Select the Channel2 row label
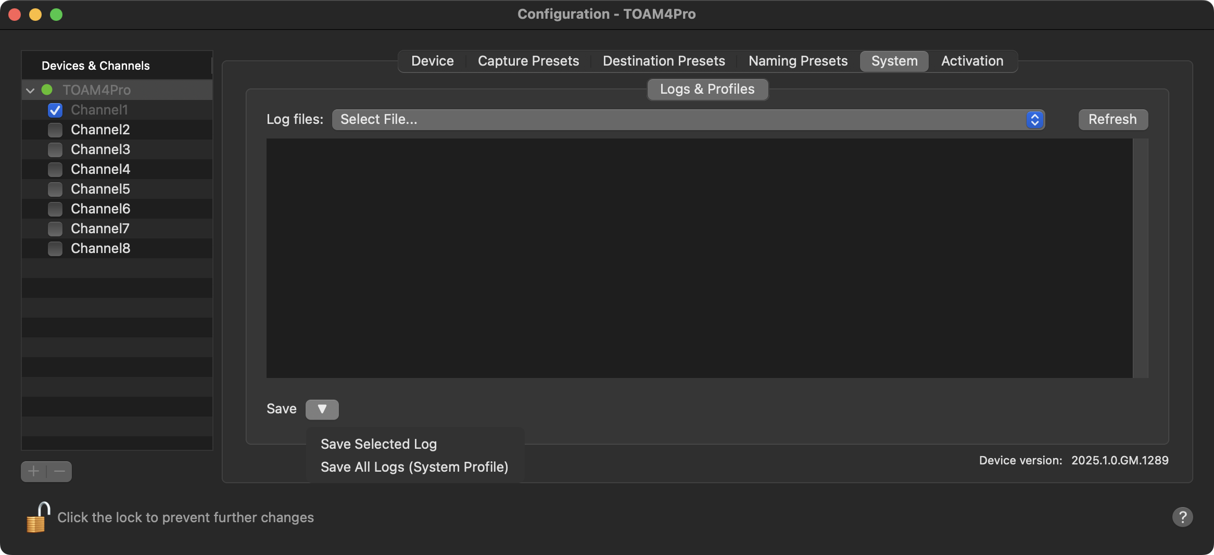The height and width of the screenshot is (555, 1214). (x=100, y=130)
